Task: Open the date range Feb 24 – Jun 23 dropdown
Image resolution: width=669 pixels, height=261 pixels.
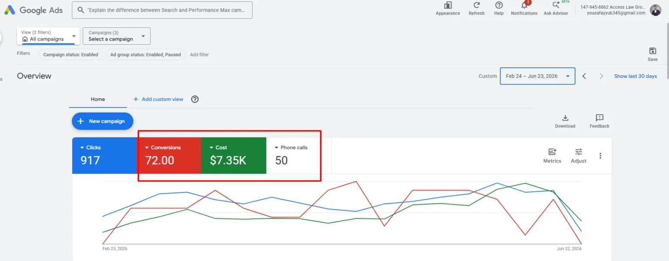Action: point(537,76)
